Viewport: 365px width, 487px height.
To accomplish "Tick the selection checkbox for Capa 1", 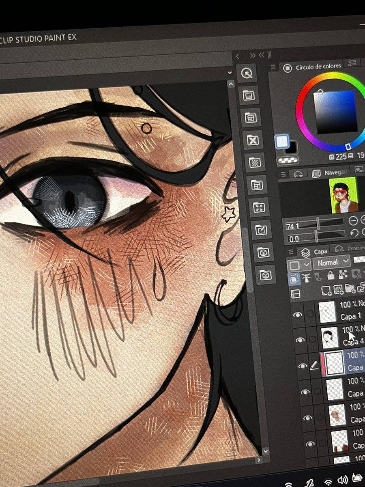I will [x=310, y=314].
